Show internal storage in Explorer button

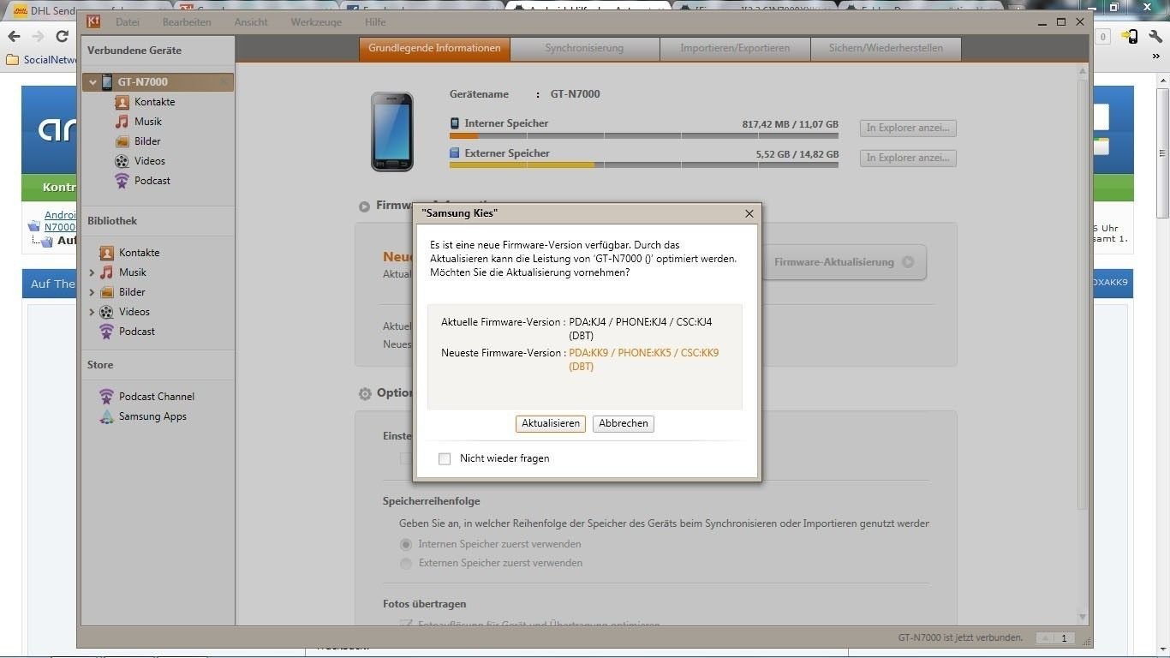click(908, 129)
